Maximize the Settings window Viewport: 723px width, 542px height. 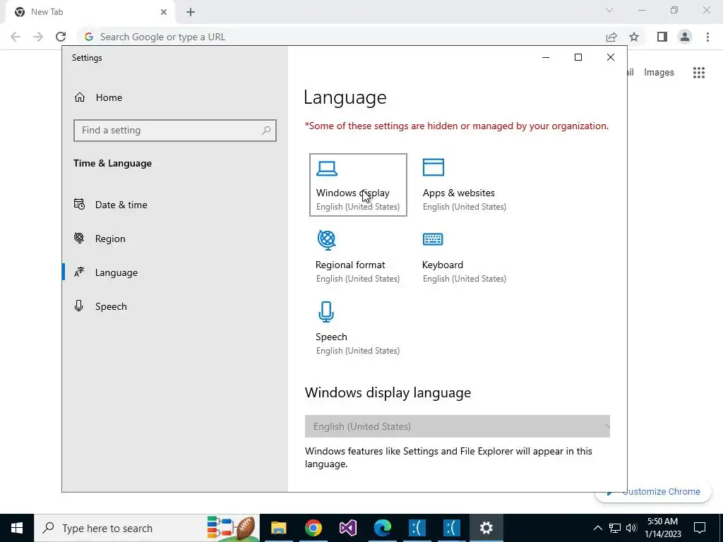(578, 57)
